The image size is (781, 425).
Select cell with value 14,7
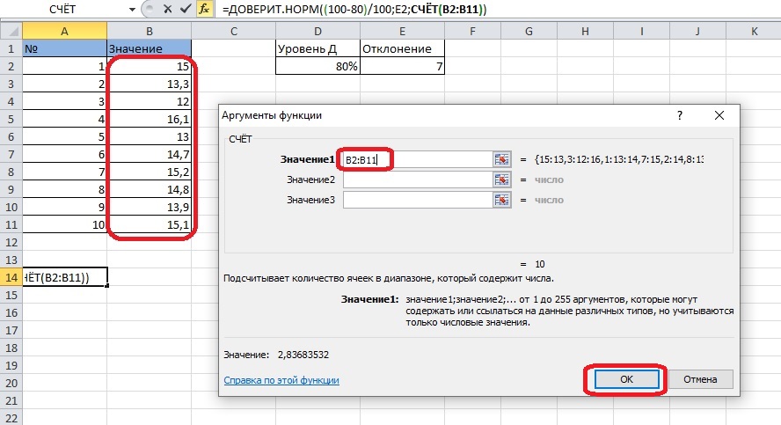149,155
